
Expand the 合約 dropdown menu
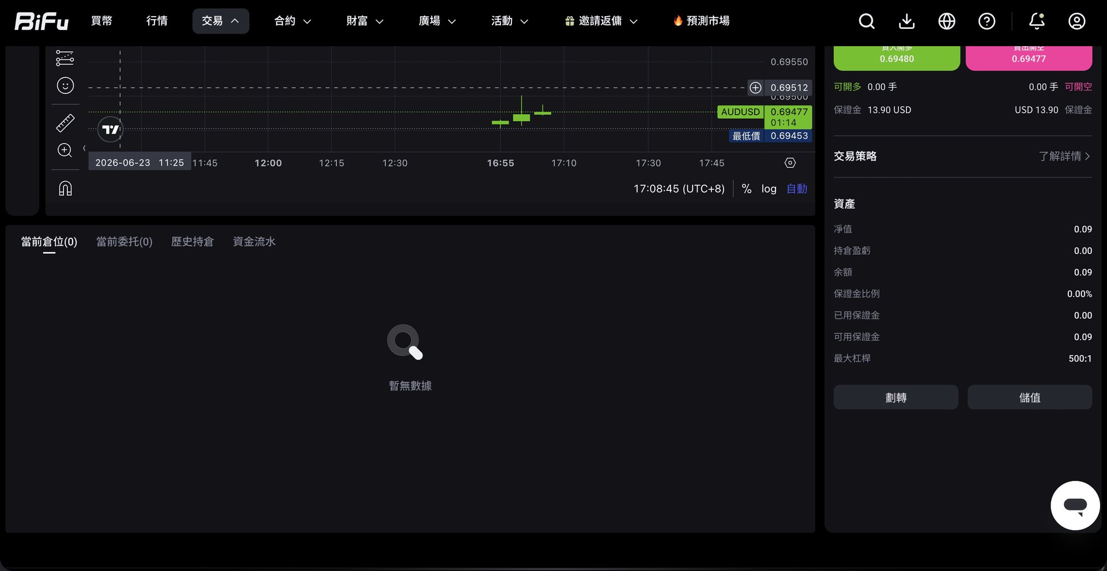coord(292,21)
